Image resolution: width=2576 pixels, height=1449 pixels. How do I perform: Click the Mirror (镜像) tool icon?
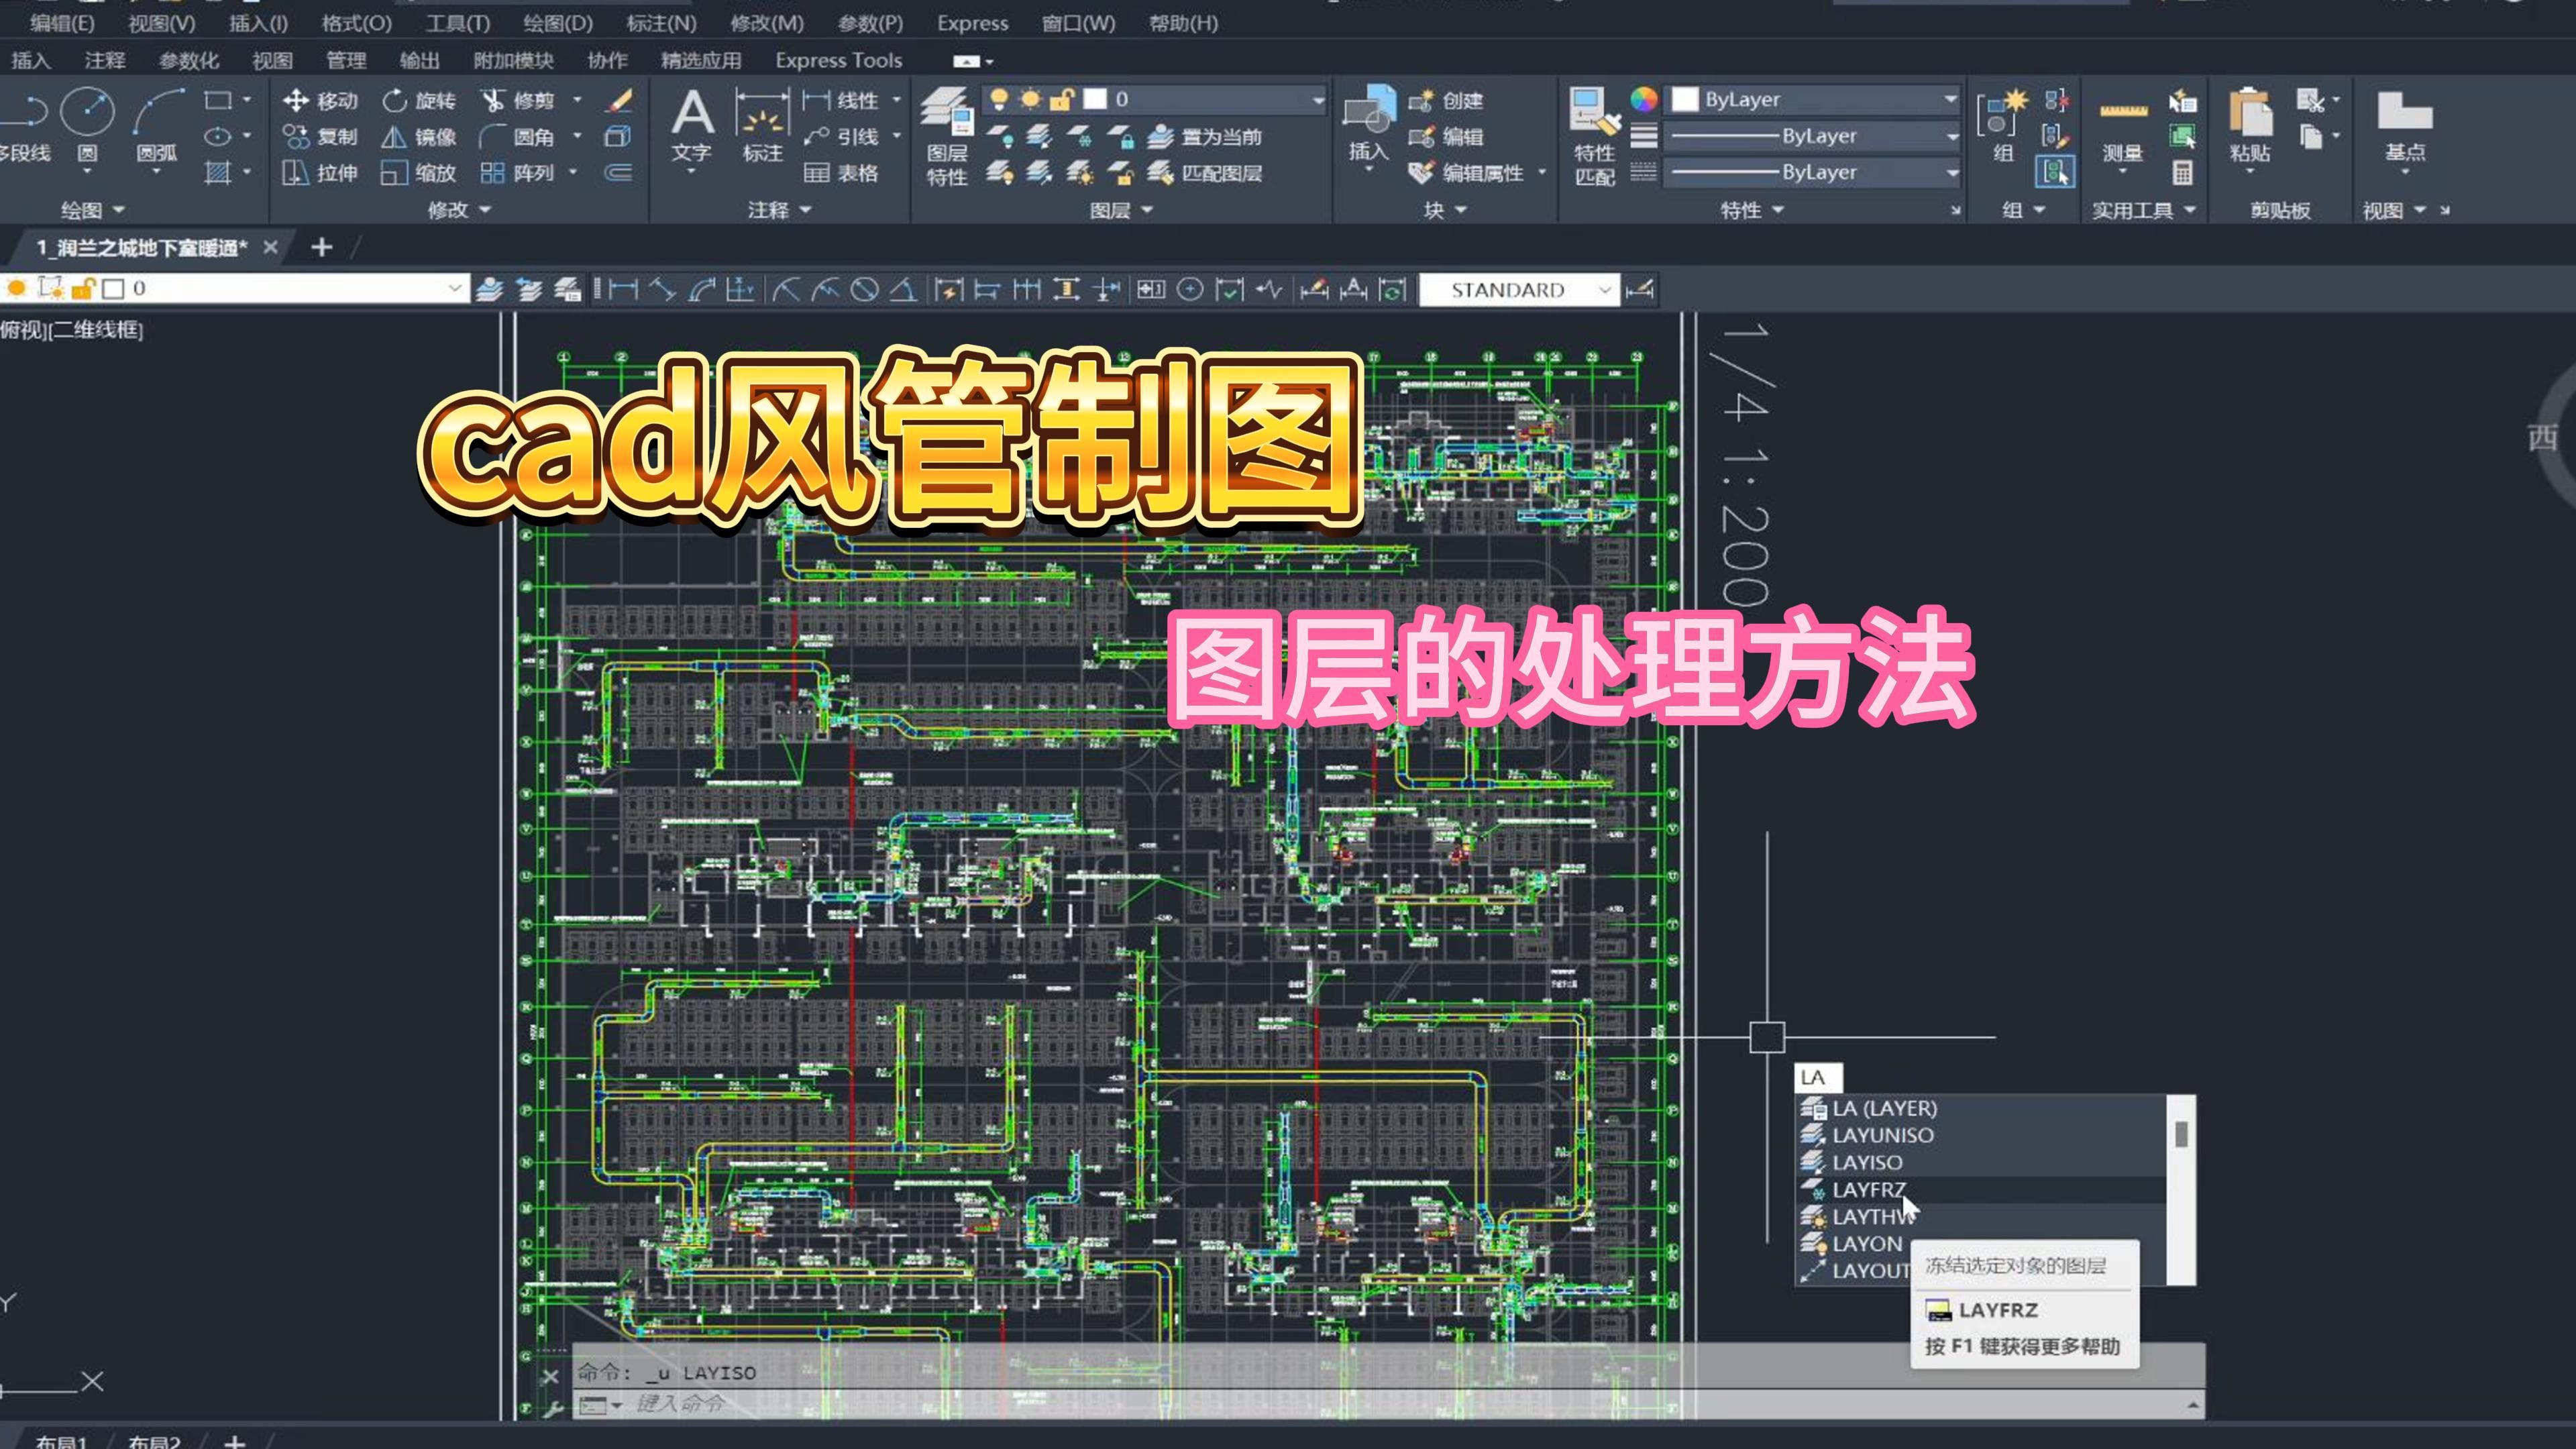[x=394, y=137]
